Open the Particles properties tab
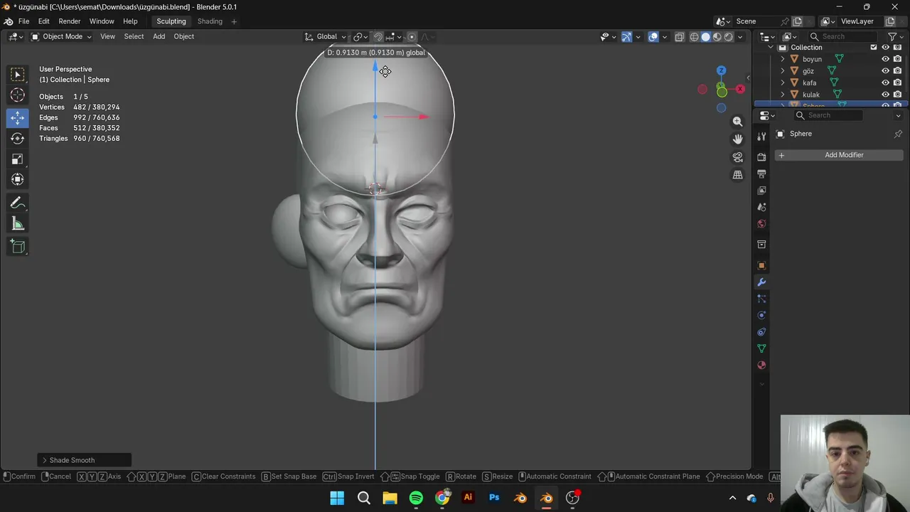The height and width of the screenshot is (512, 910). [x=761, y=299]
